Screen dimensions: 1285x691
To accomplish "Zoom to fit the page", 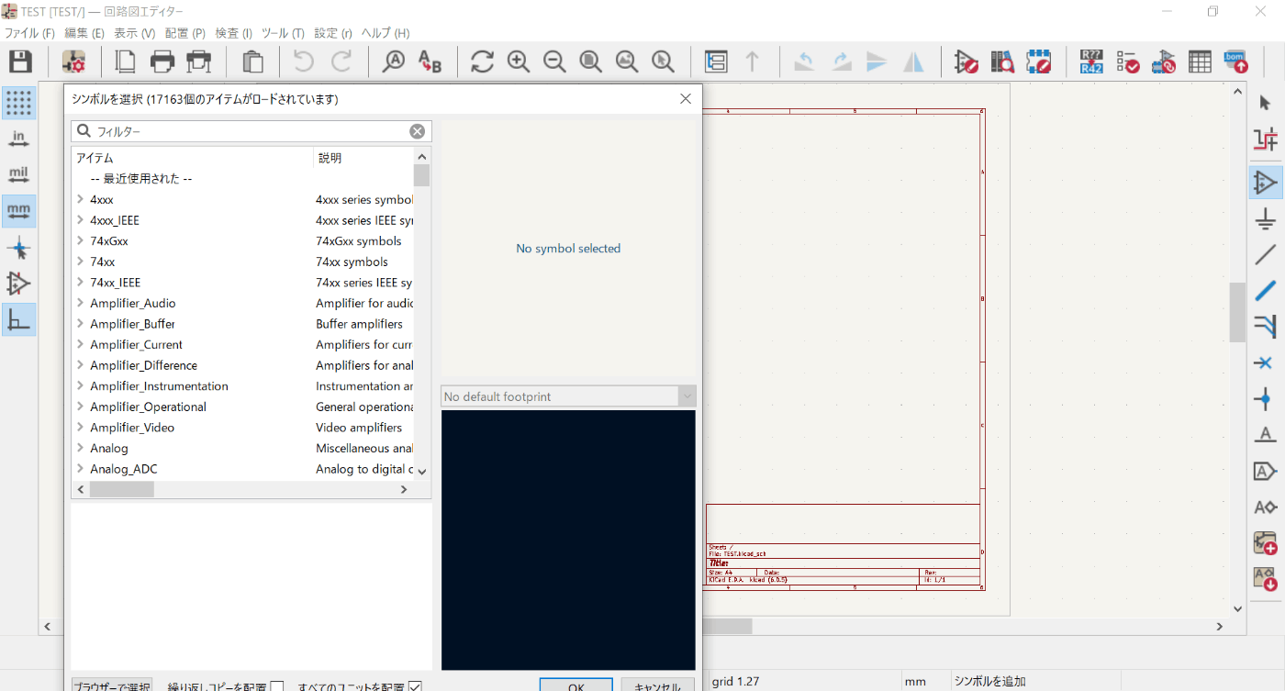I will tap(590, 61).
